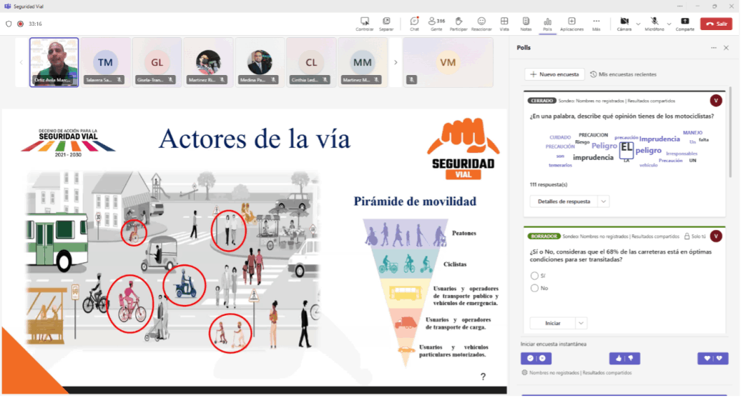Open the Reaccionar emoji menu

[481, 24]
